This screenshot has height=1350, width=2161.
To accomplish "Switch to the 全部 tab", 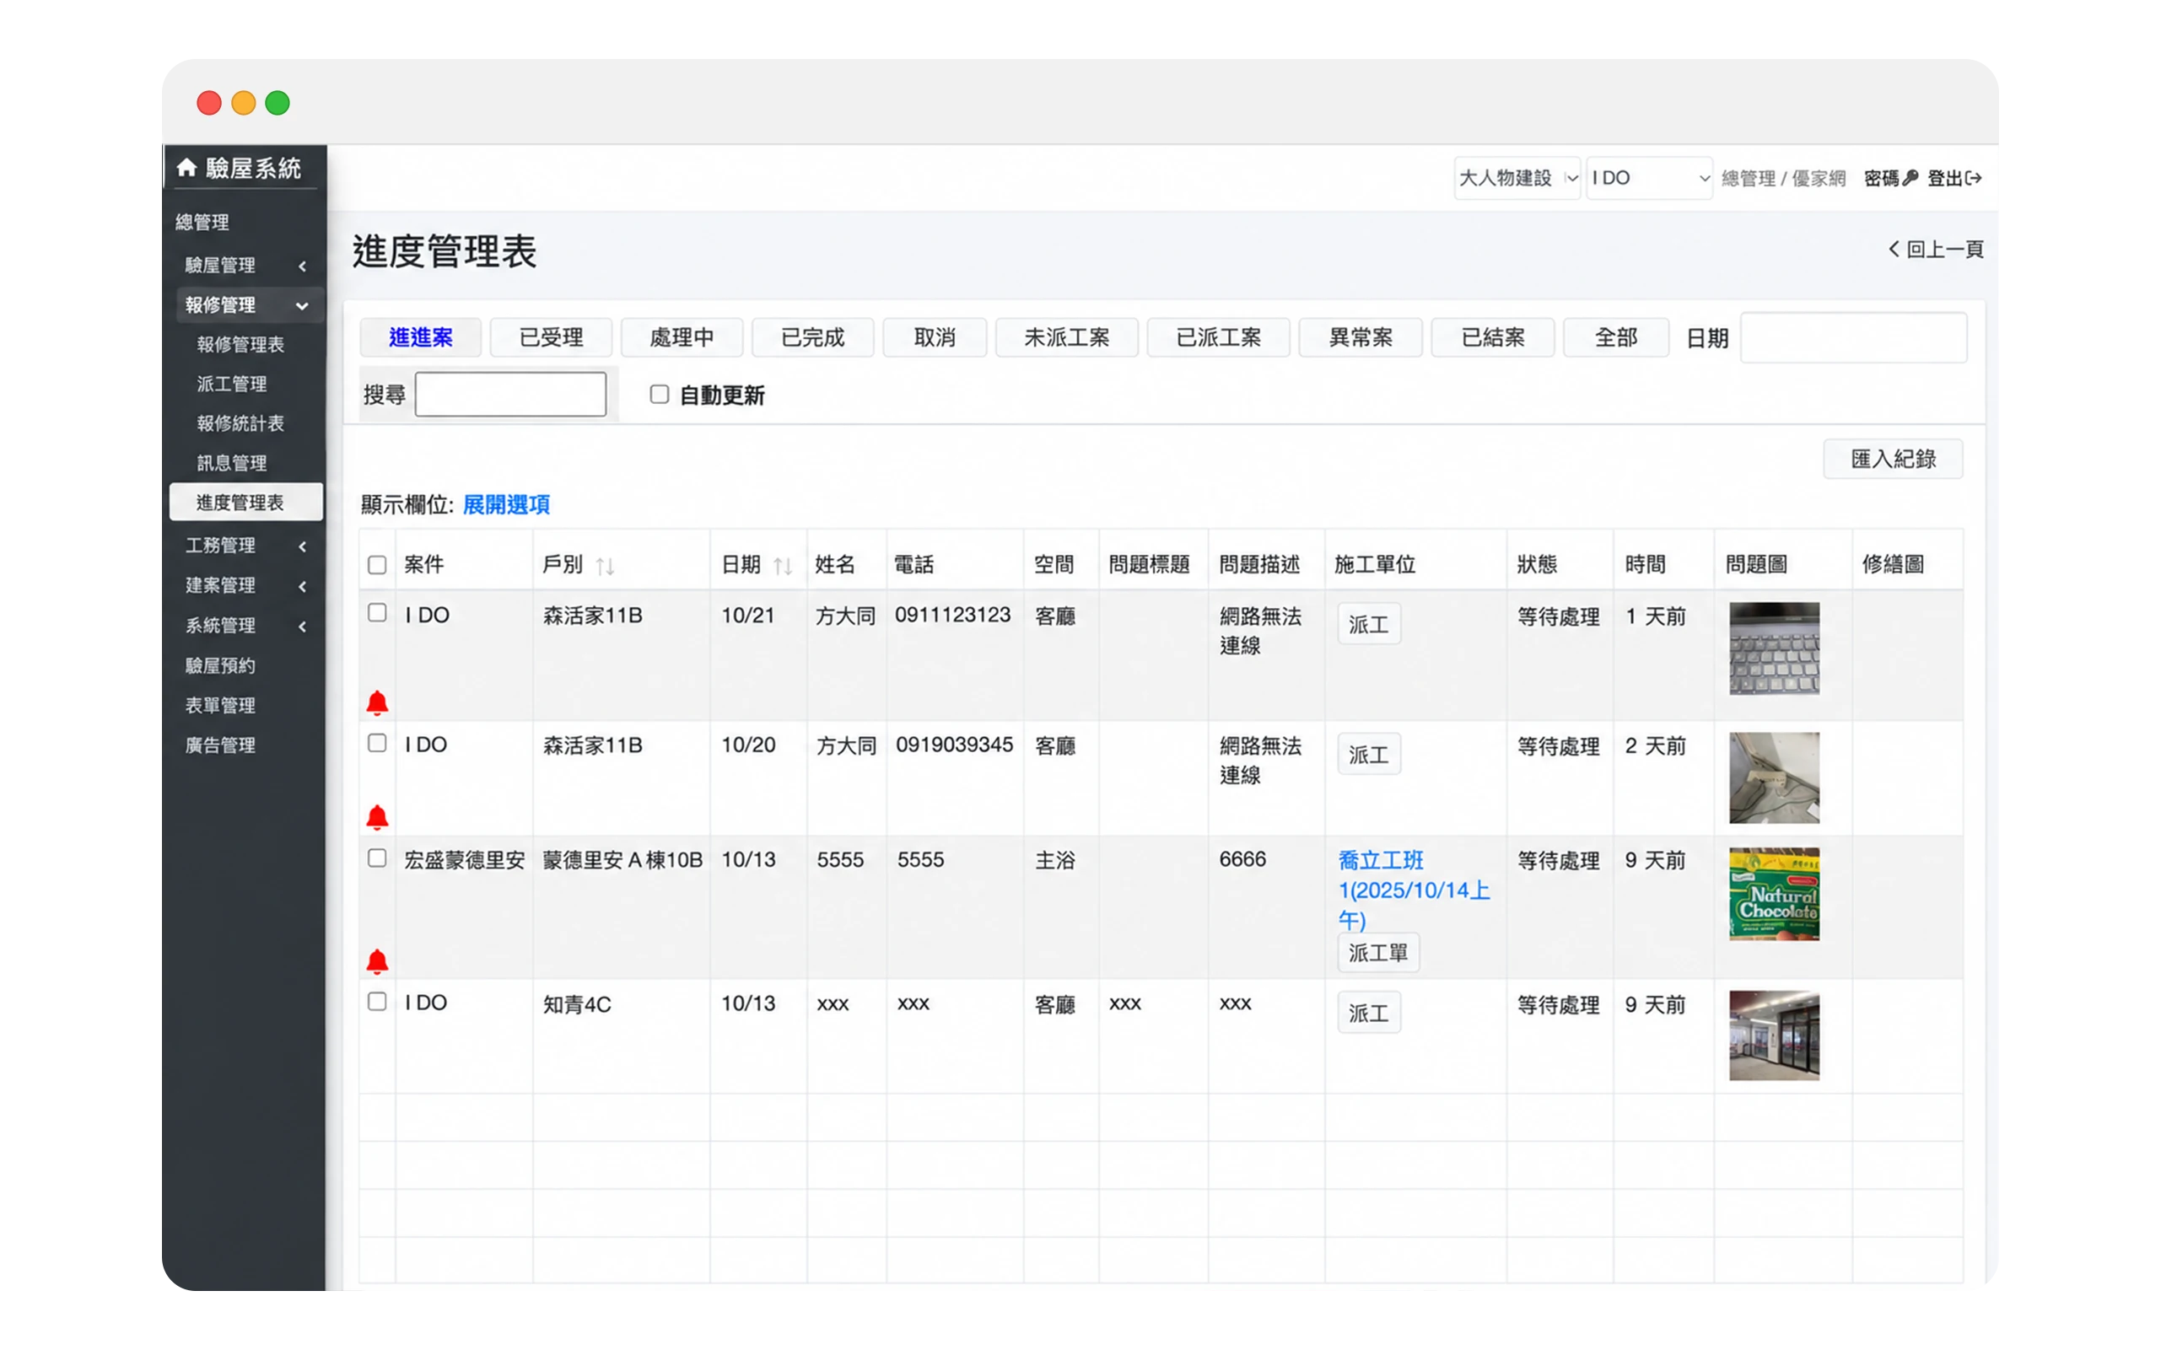I will pyautogui.click(x=1616, y=337).
